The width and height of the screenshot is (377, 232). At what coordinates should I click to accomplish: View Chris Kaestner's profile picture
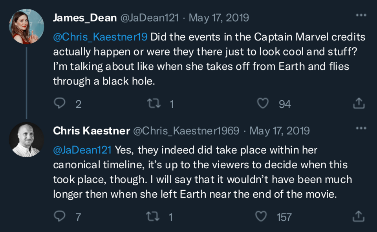pos(26,140)
